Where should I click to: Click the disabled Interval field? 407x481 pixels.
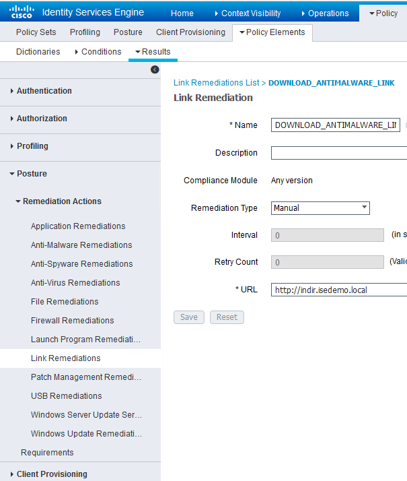(x=328, y=235)
